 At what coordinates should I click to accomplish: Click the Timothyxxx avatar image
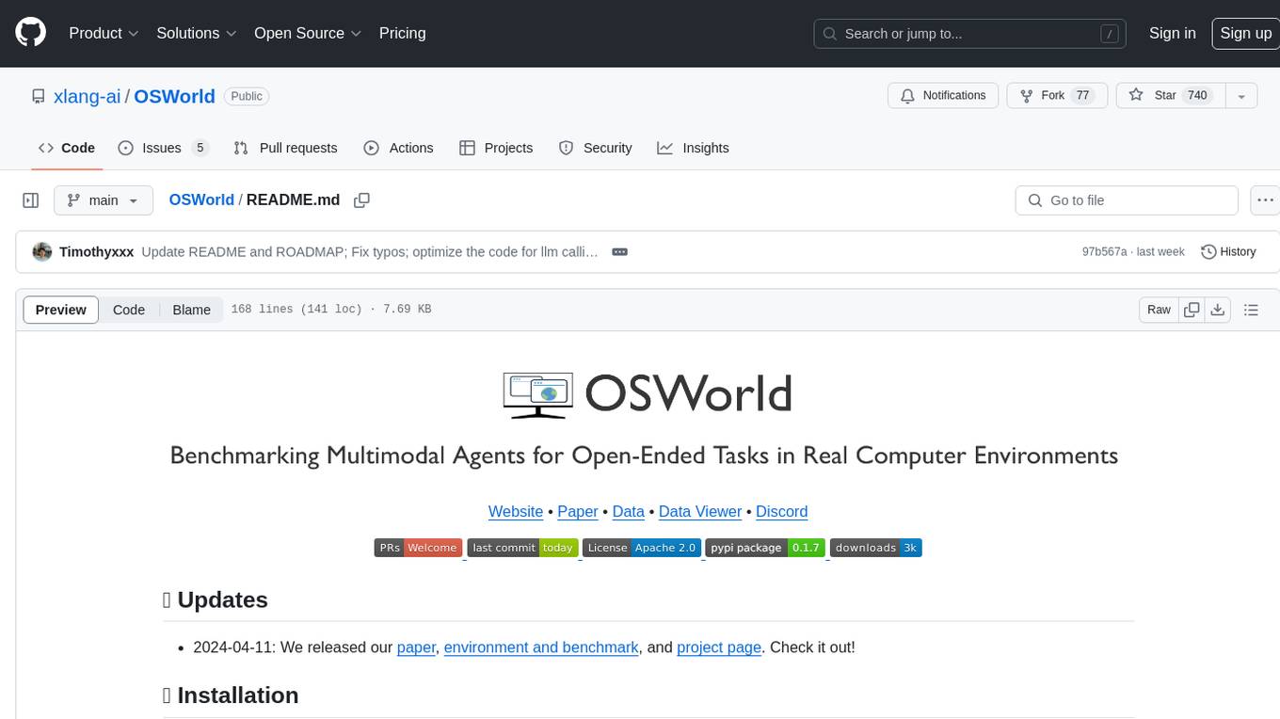(x=42, y=251)
